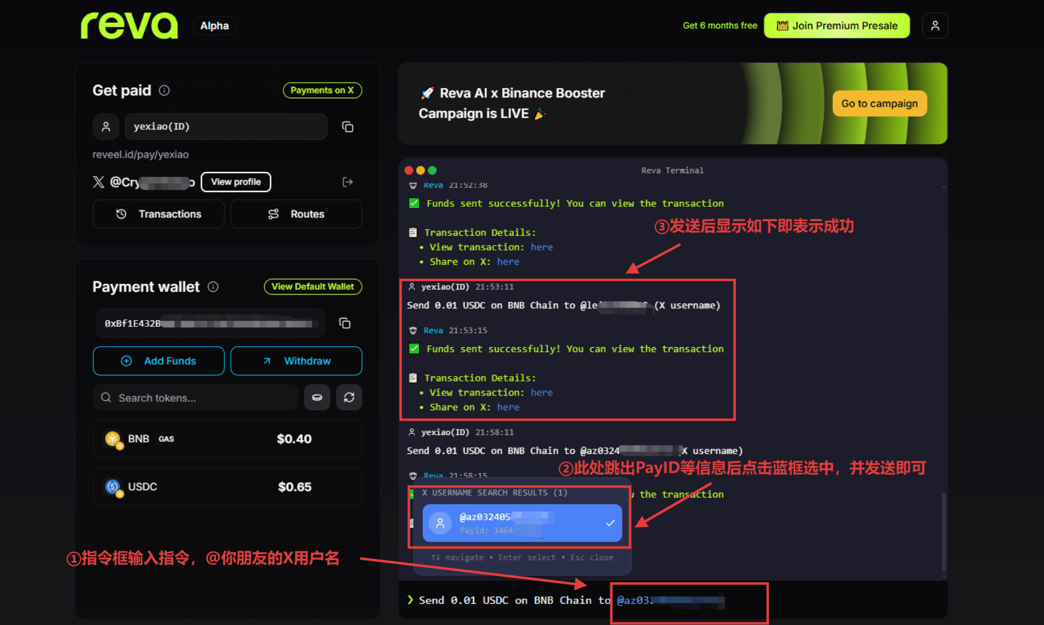This screenshot has width=1044, height=625.
Task: Click Join Premium Presale button
Action: coord(836,26)
